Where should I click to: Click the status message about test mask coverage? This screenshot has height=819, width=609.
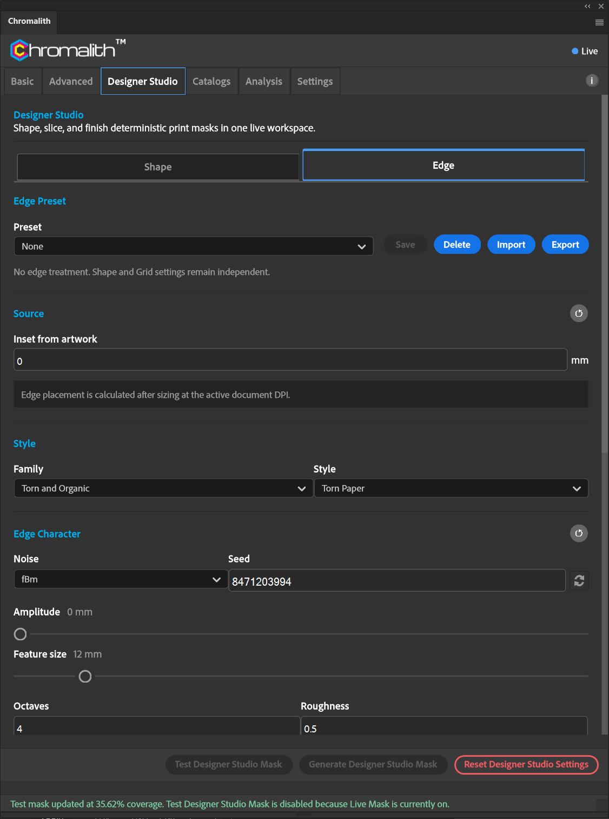[x=230, y=804]
